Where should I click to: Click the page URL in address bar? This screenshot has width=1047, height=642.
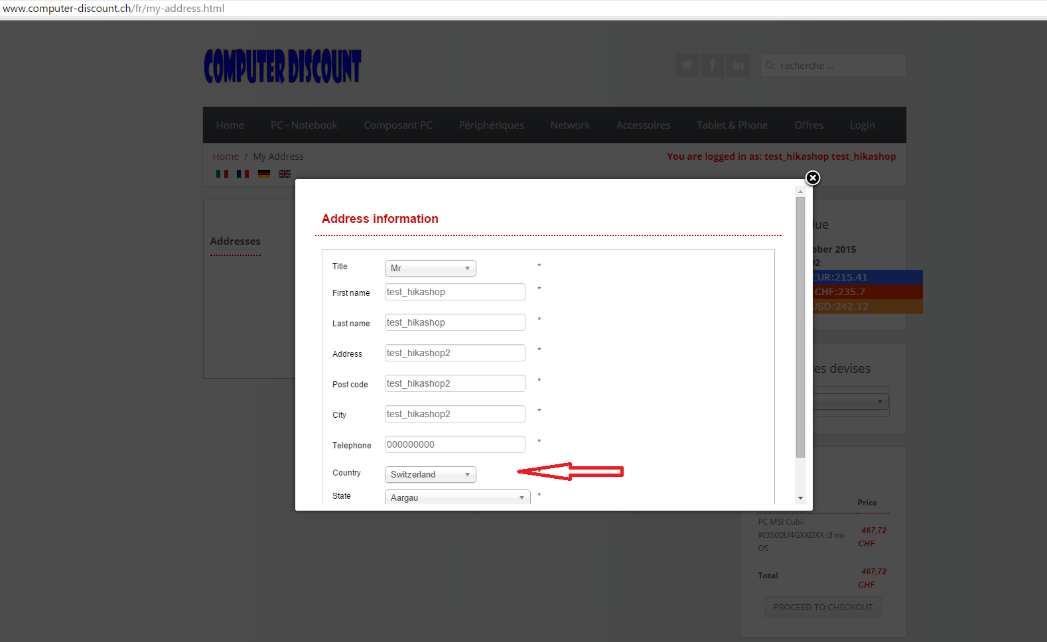[x=113, y=9]
